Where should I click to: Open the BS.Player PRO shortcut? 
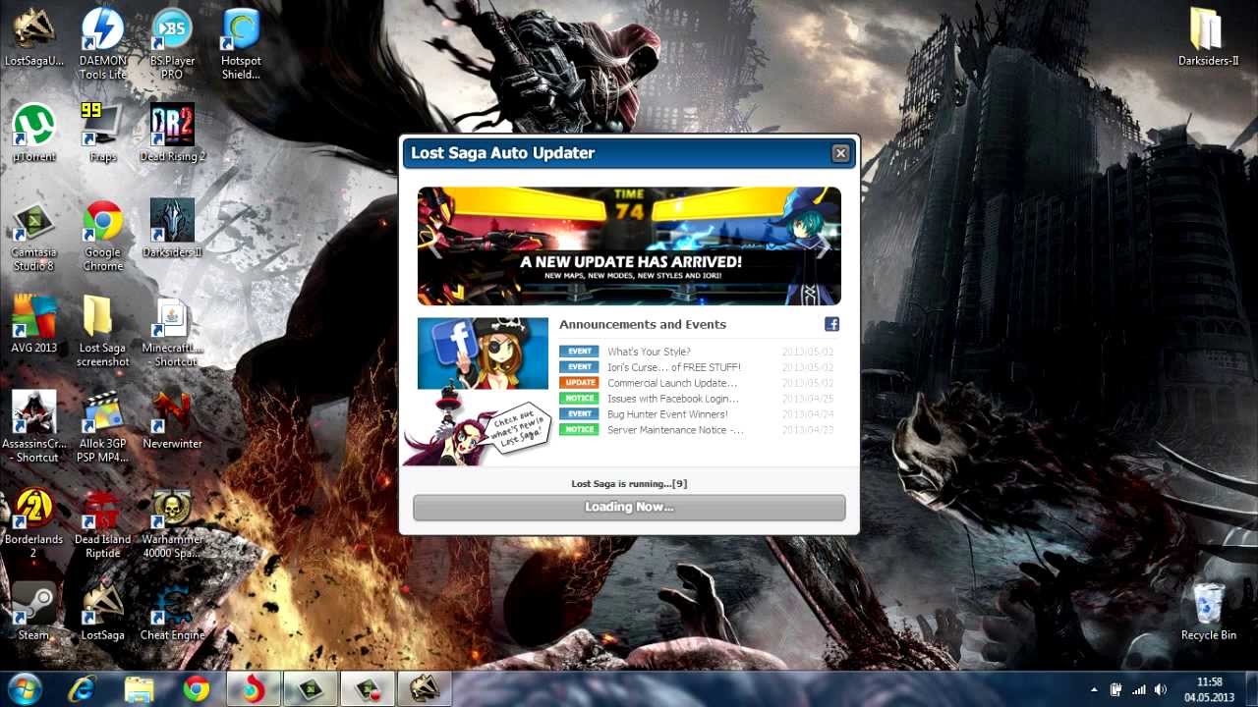coord(172,43)
